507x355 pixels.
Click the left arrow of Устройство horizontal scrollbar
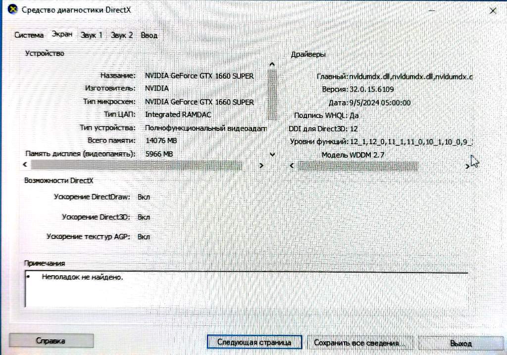point(25,164)
